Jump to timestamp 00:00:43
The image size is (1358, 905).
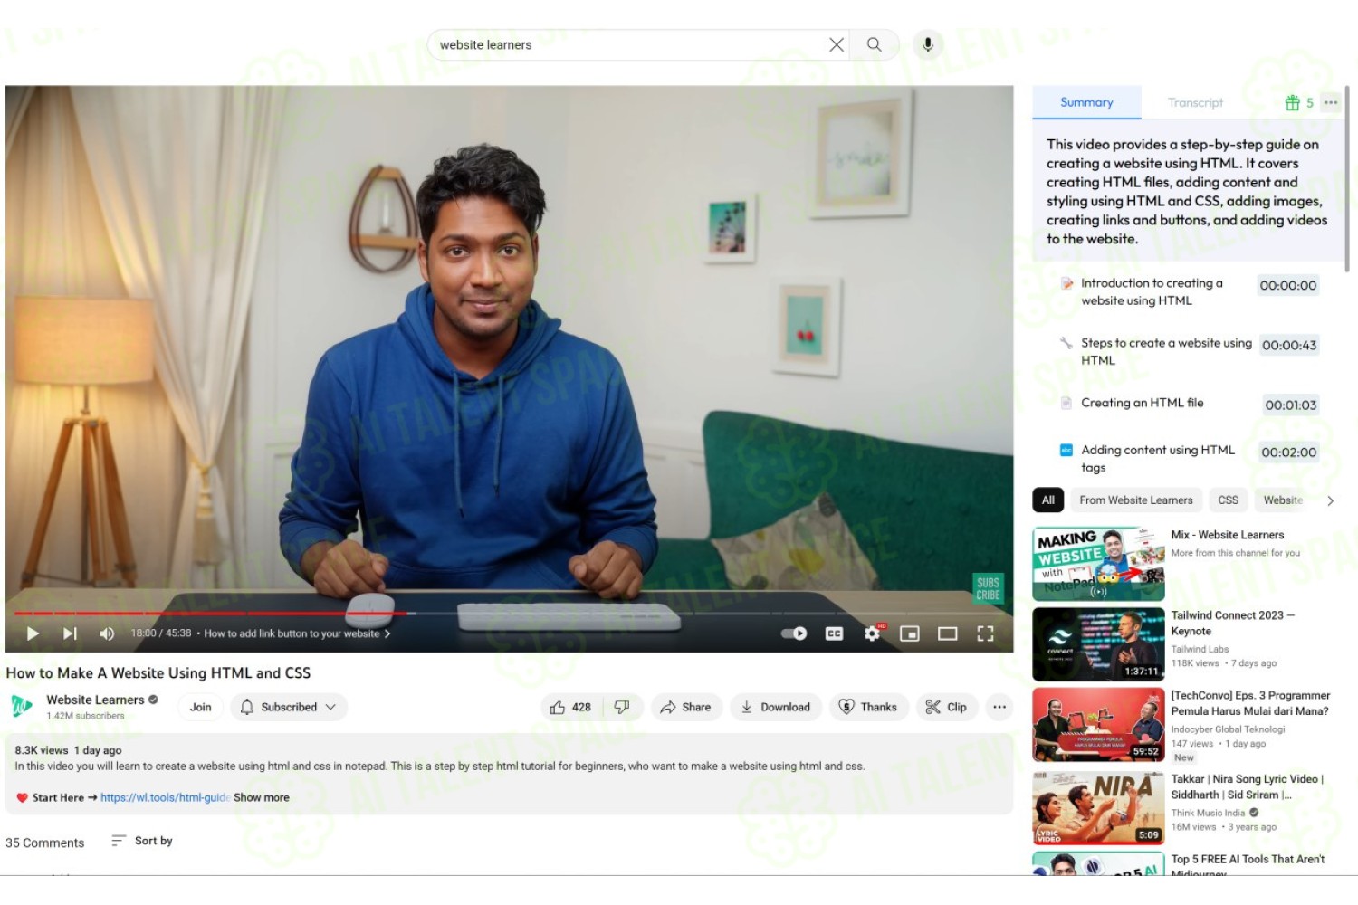point(1289,345)
